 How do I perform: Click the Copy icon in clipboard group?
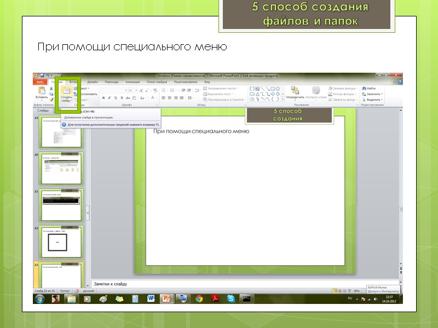tap(51, 94)
